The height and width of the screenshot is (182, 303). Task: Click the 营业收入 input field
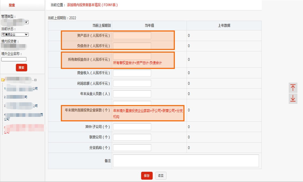(132, 73)
